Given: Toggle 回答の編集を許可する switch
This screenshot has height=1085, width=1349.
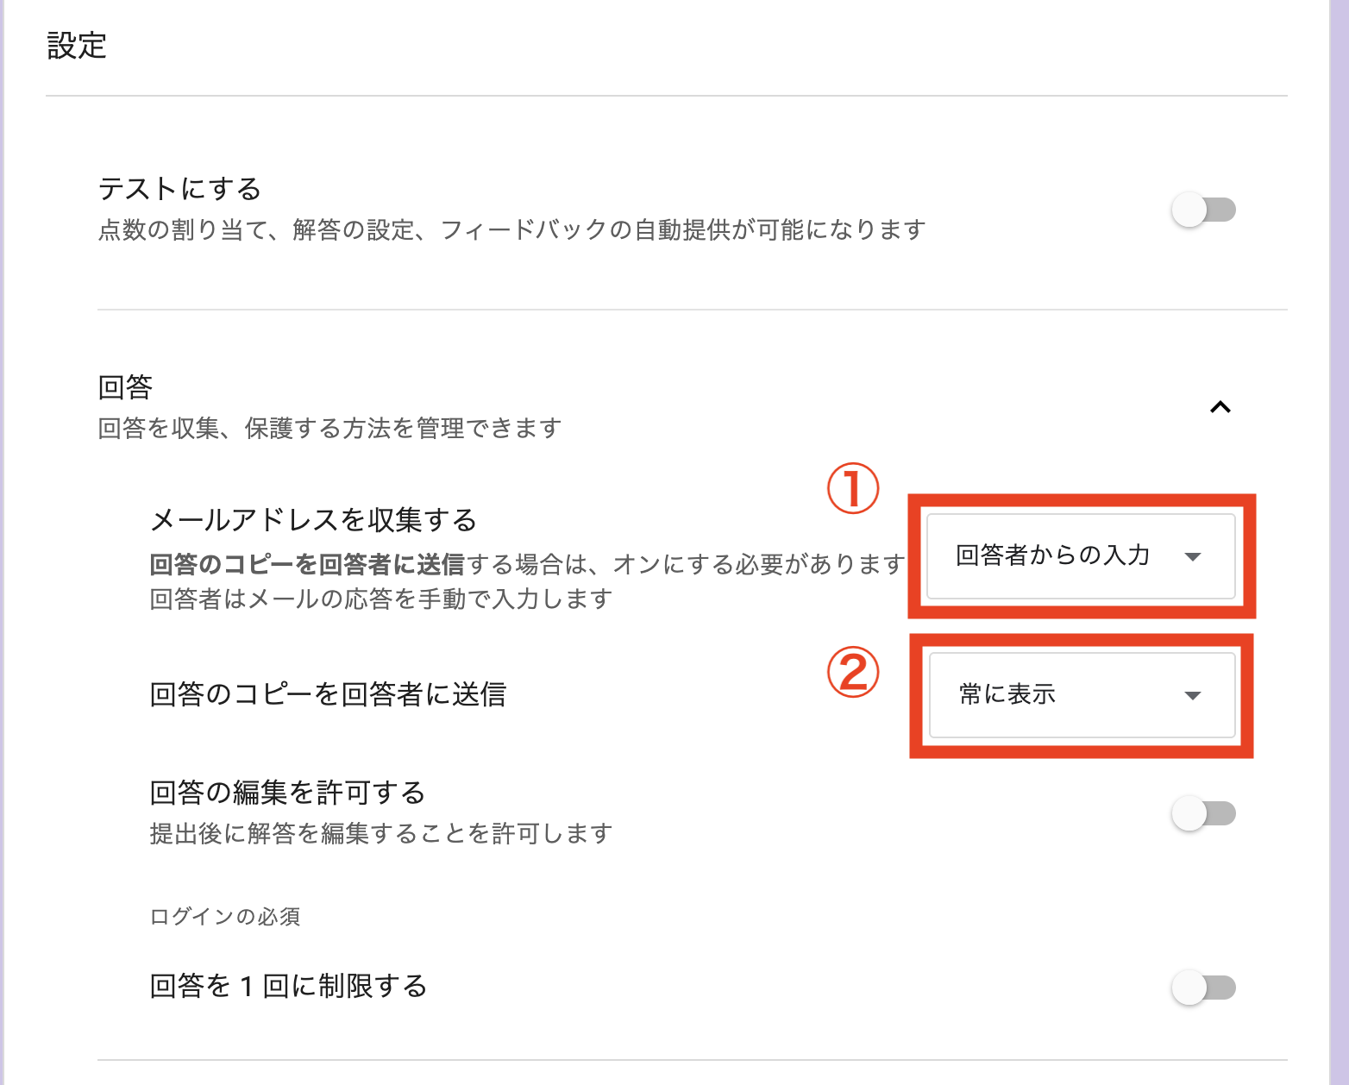Looking at the screenshot, I should pos(1203,813).
